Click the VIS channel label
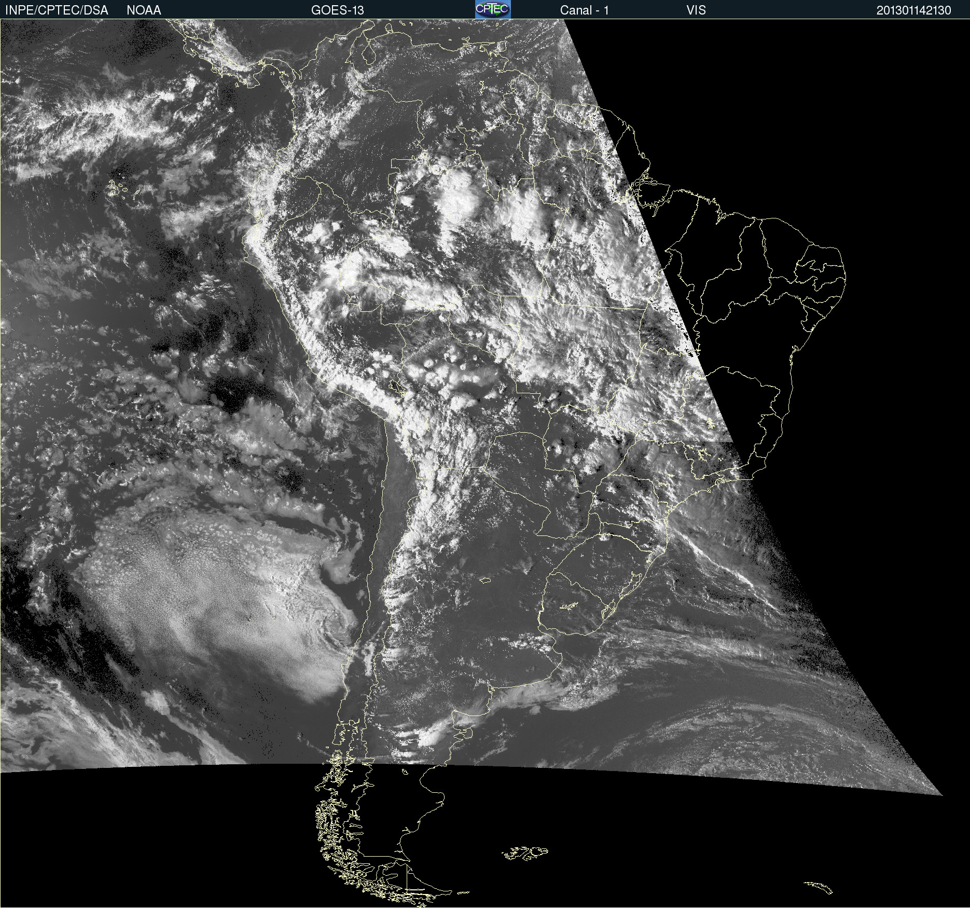Screen dimensions: 970x908 click(696, 10)
